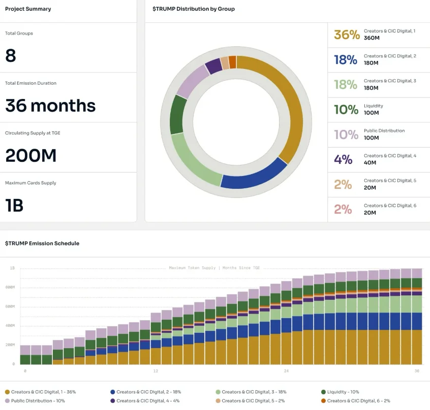Click the "Creators & CIC Digital, 5 - 2%" legend label
This screenshot has height=410, width=430.
[253, 401]
